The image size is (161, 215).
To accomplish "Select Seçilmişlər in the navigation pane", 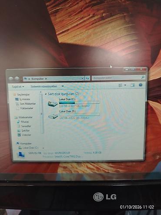I will (x=23, y=95).
